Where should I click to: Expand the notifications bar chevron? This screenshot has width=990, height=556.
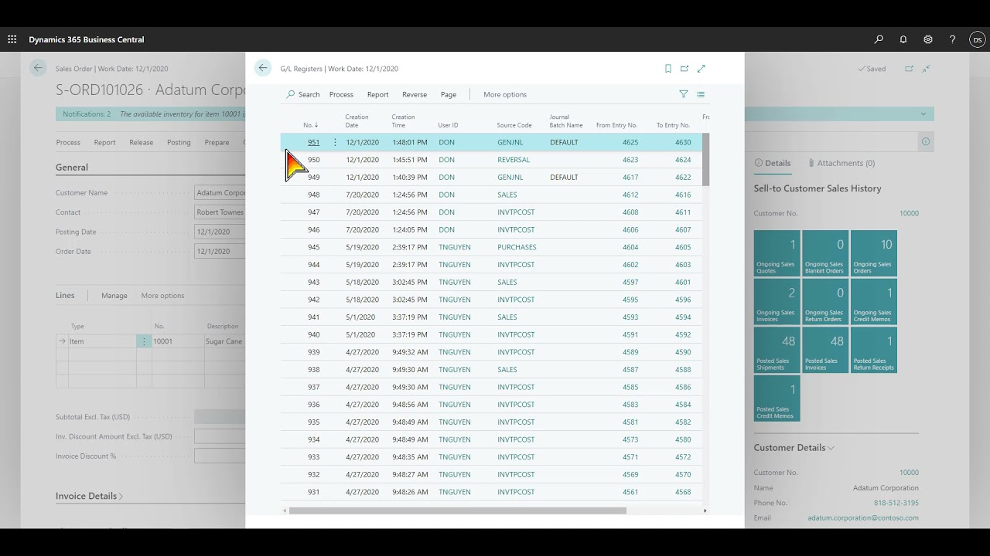coord(923,114)
